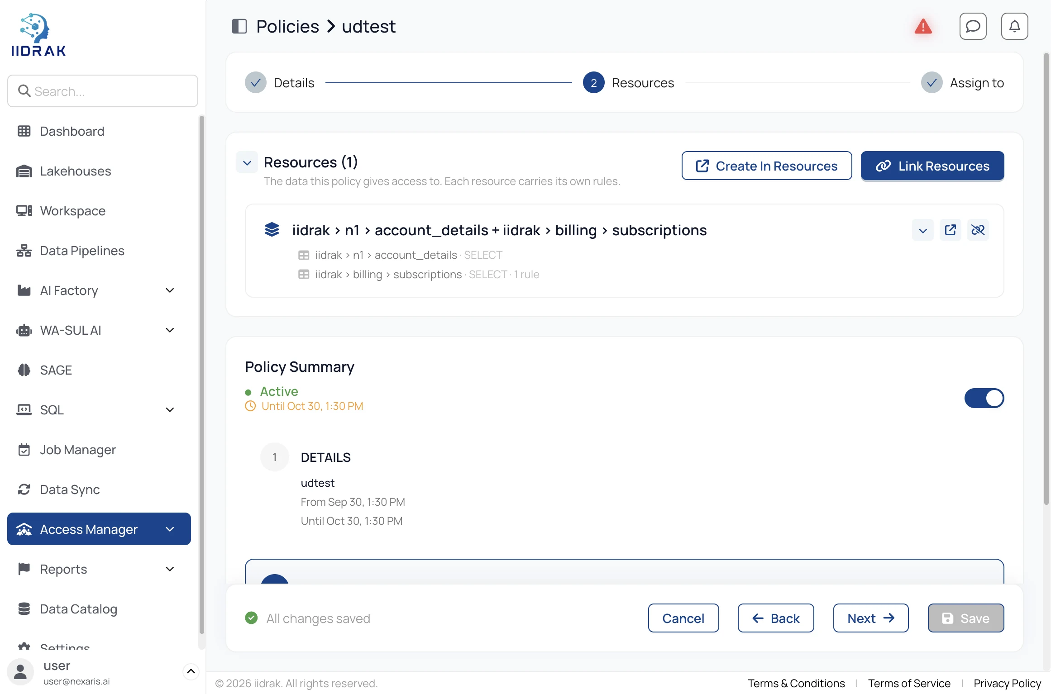Open the Privacy Policy link

click(x=1007, y=683)
